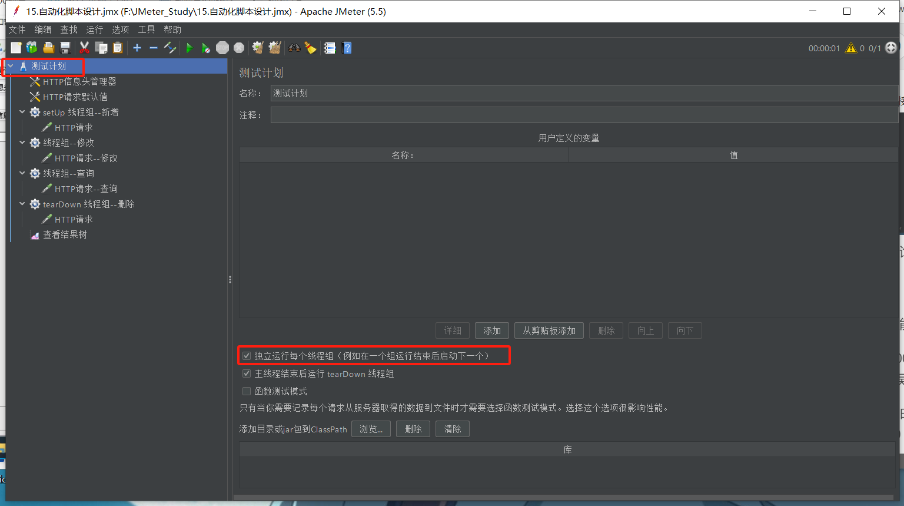This screenshot has height=506, width=904.
Task: Collapse the 测试计划 root node
Action: (11, 66)
